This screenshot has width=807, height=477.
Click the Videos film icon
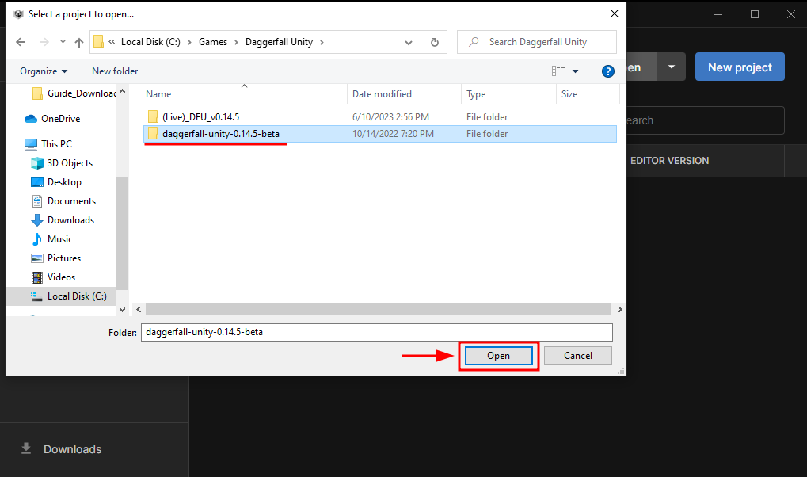(37, 277)
